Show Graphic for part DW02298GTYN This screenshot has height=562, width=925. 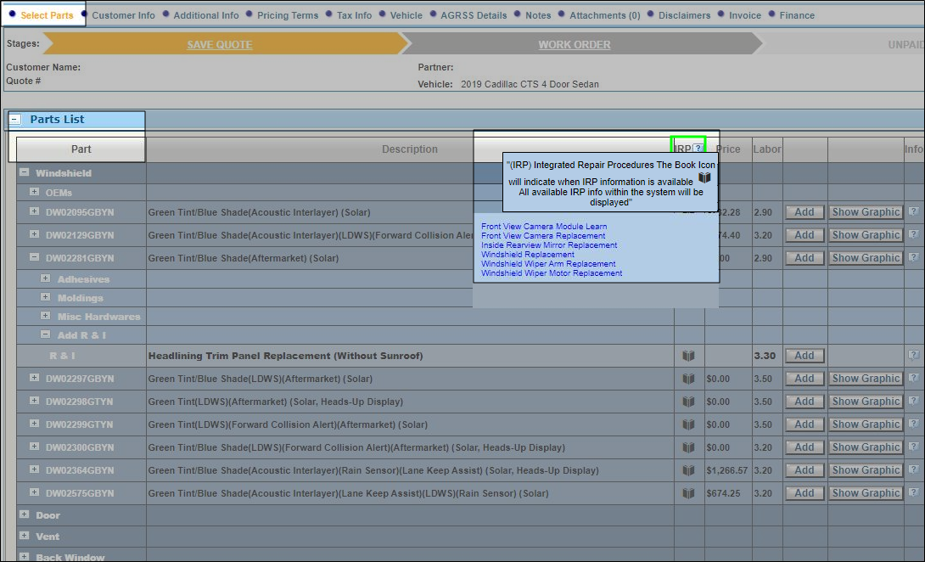[866, 401]
